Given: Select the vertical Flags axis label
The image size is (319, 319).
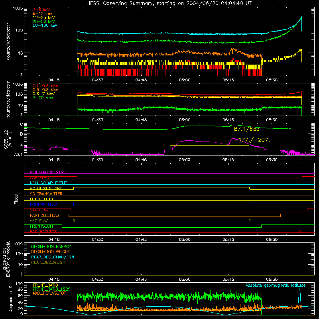Looking at the screenshot, I should 16,199.
